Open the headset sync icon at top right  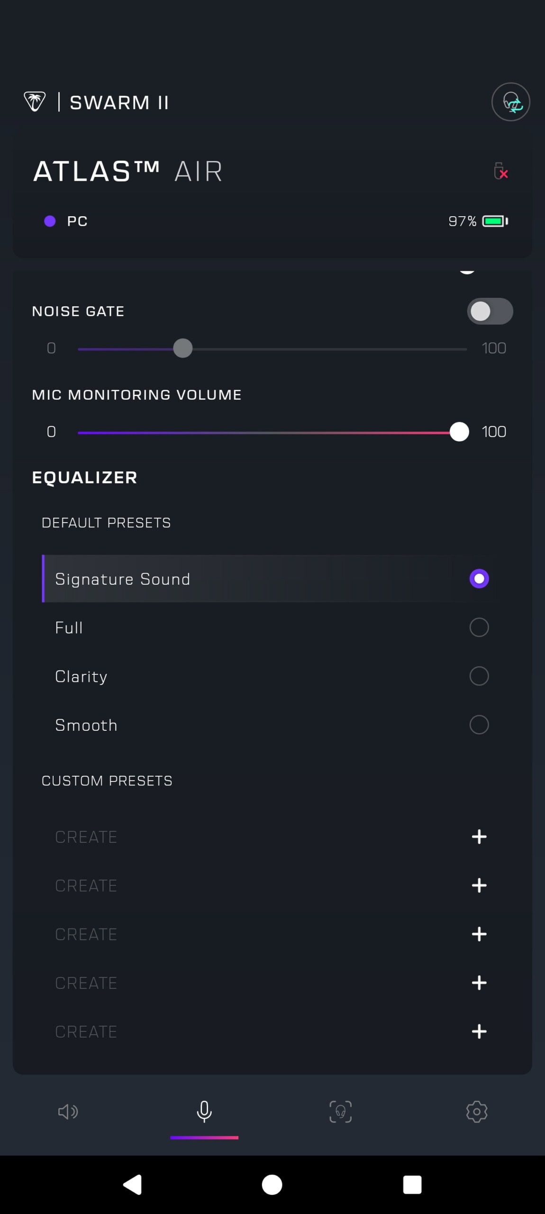(510, 102)
